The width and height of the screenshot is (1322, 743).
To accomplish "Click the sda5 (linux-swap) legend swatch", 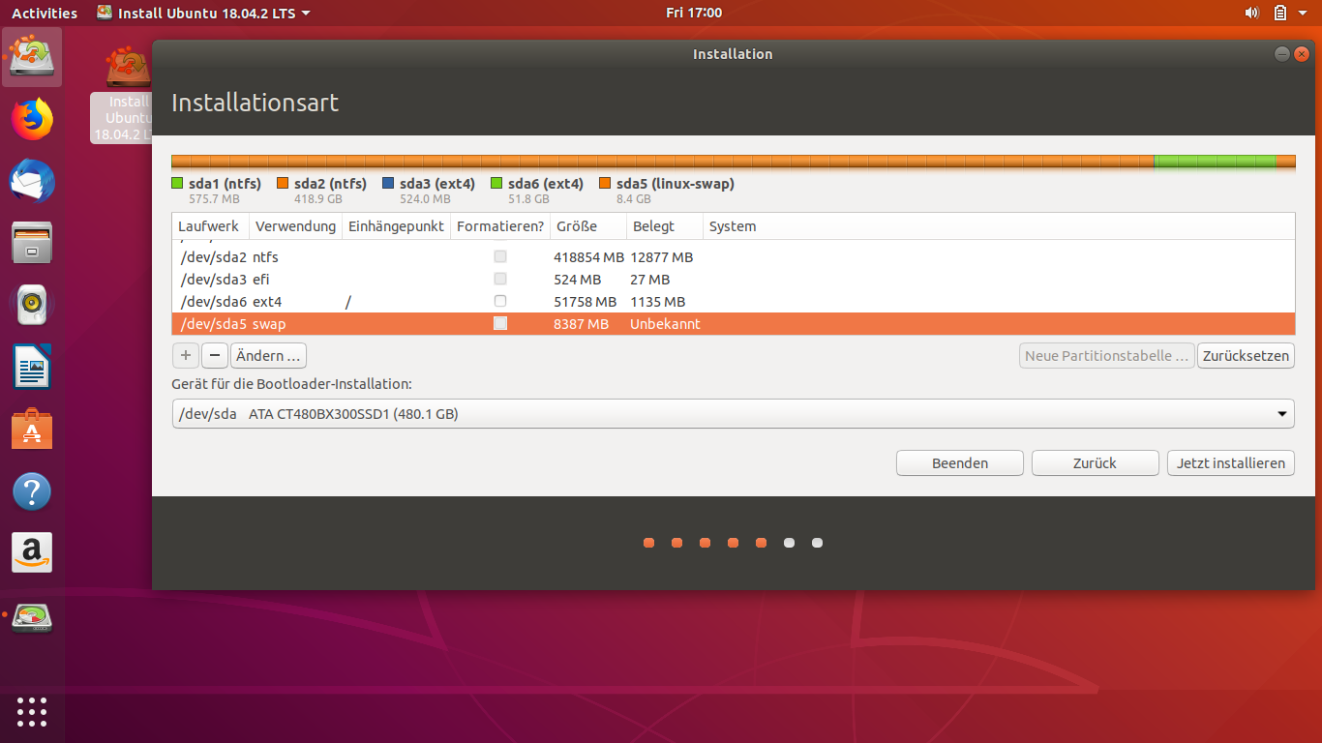I will click(x=605, y=184).
